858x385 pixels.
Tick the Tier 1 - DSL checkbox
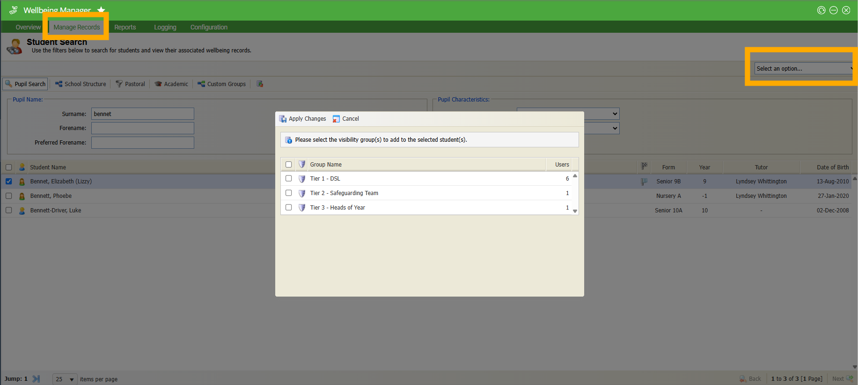289,179
